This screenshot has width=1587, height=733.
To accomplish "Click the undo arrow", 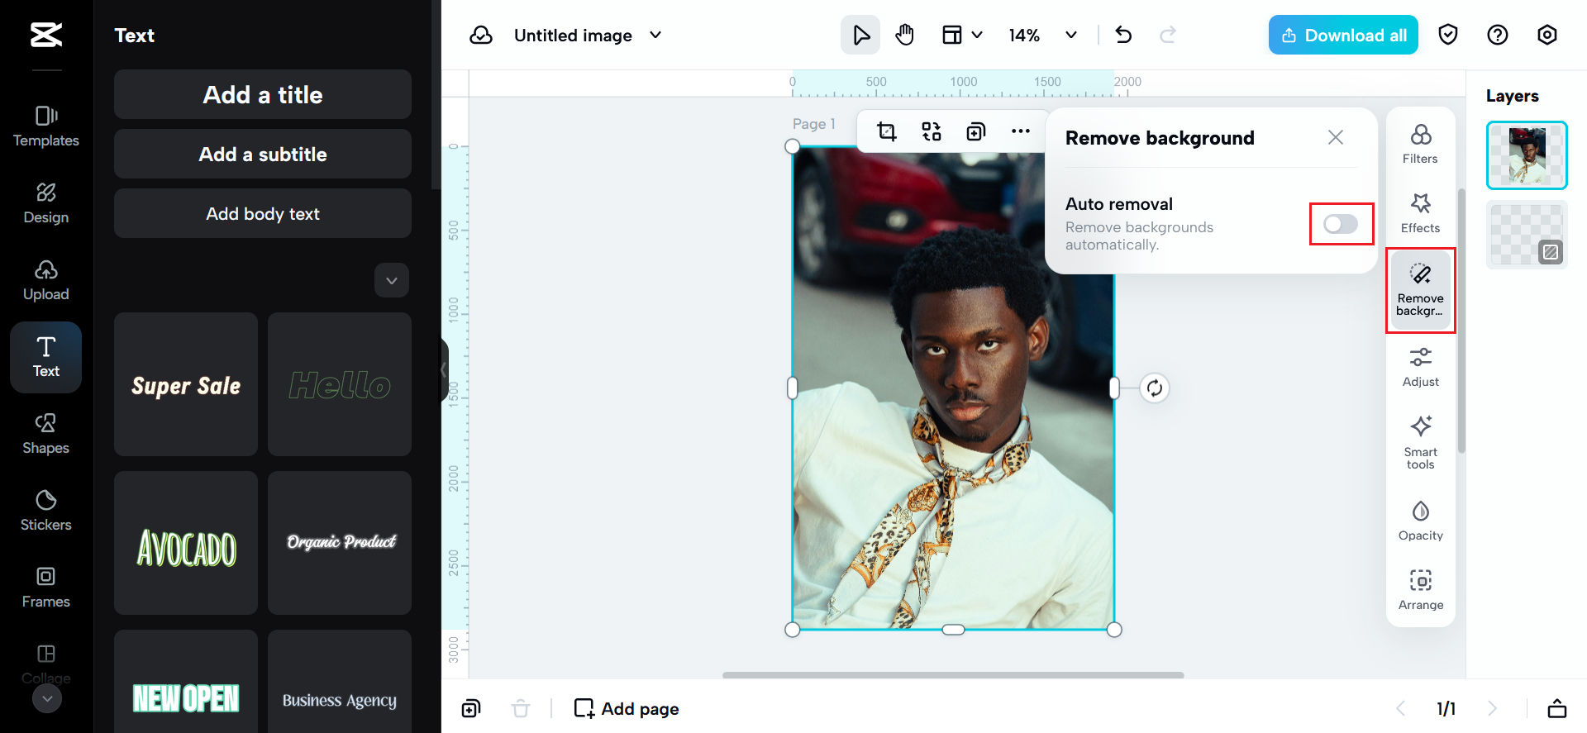I will click(x=1123, y=35).
